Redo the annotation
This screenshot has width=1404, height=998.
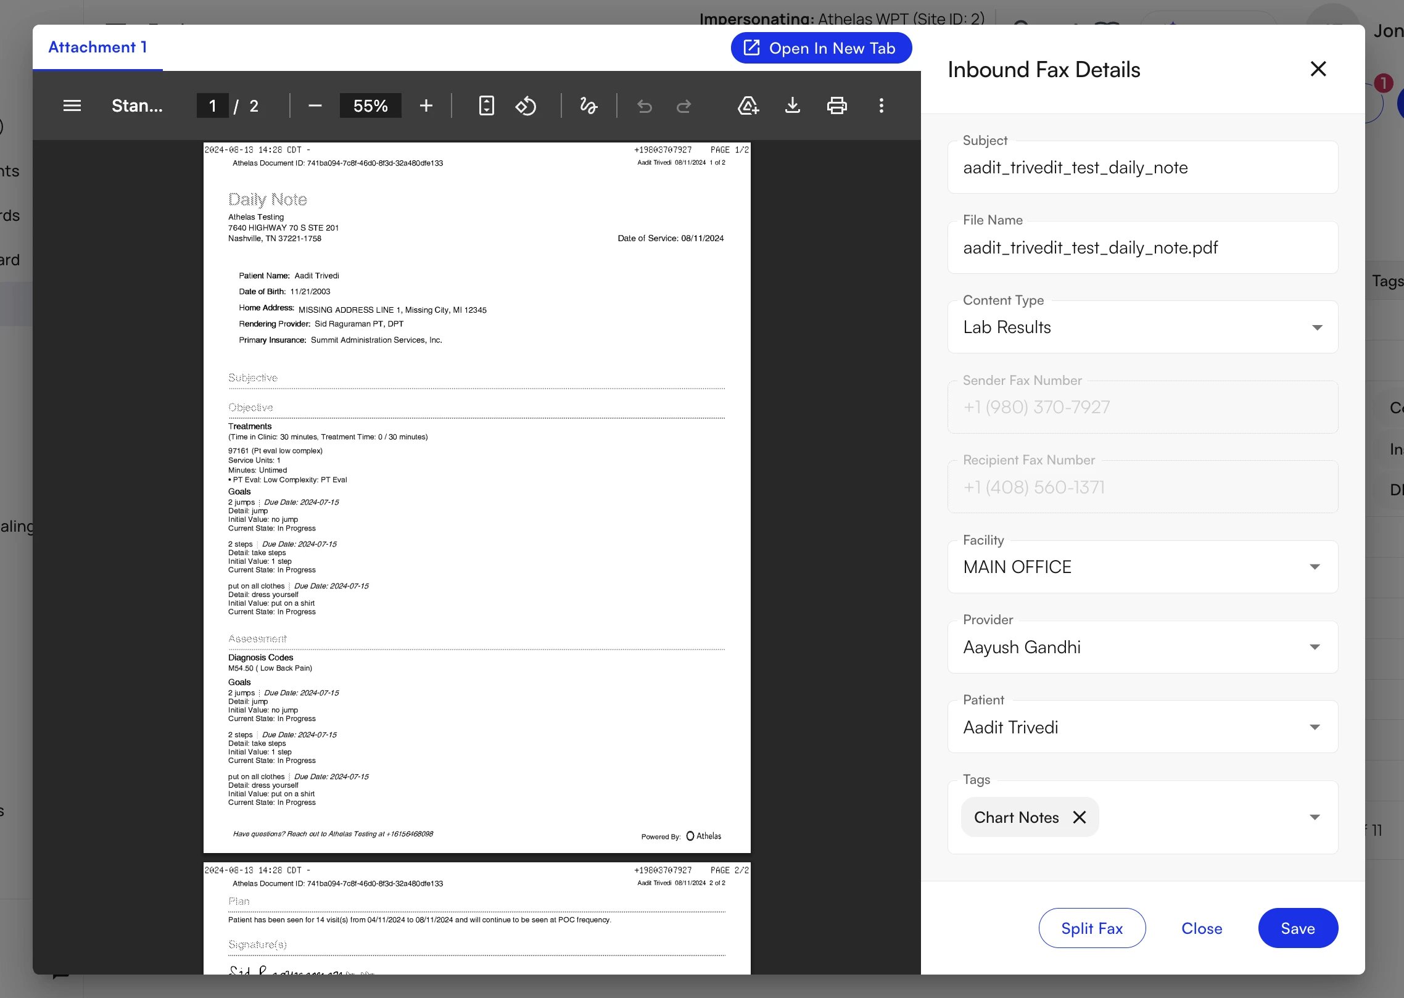(x=684, y=106)
